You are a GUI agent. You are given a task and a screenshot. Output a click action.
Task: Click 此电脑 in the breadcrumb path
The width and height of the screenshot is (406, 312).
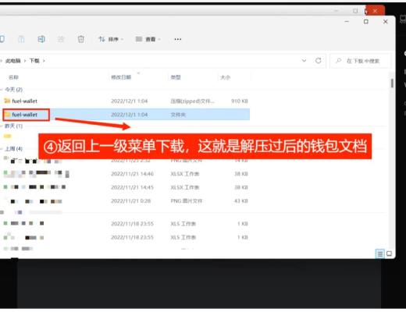click(x=12, y=61)
